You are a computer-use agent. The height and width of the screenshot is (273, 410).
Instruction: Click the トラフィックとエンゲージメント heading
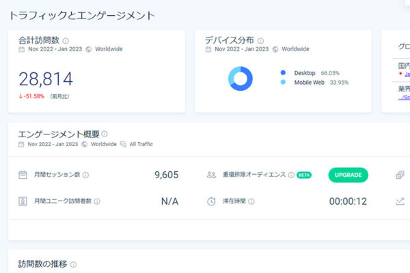click(82, 16)
